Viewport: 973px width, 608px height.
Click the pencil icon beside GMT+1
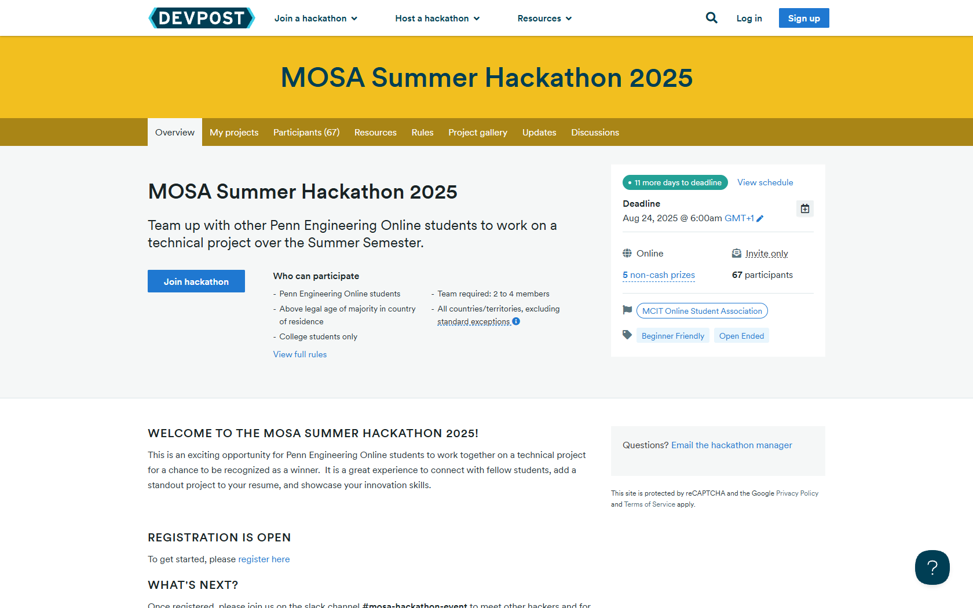pyautogui.click(x=760, y=218)
